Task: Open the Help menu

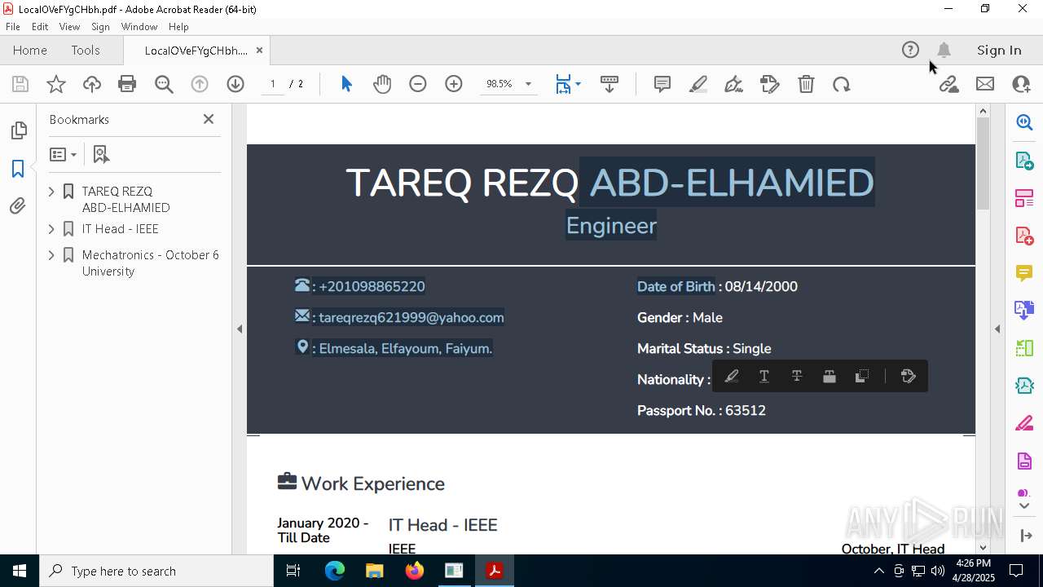Action: click(178, 26)
